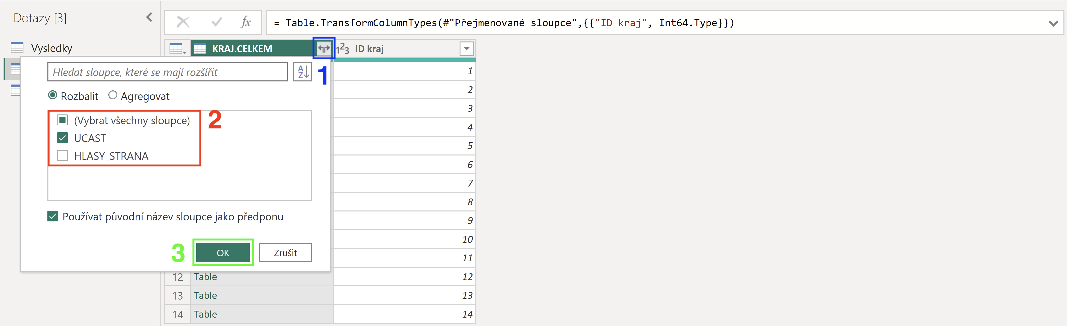Cancel formula edit with the X icon
Image resolution: width=1067 pixels, height=326 pixels.
click(x=183, y=22)
